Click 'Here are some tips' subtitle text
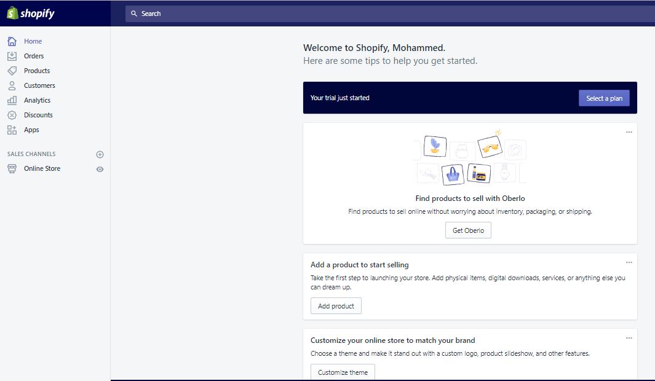The image size is (655, 381). click(390, 61)
